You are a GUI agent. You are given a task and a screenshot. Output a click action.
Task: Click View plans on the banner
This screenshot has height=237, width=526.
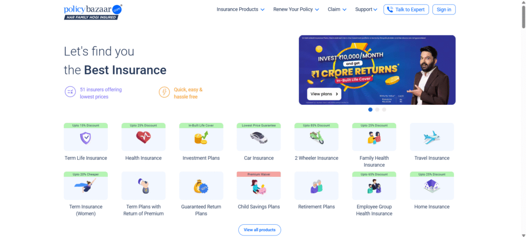(324, 94)
